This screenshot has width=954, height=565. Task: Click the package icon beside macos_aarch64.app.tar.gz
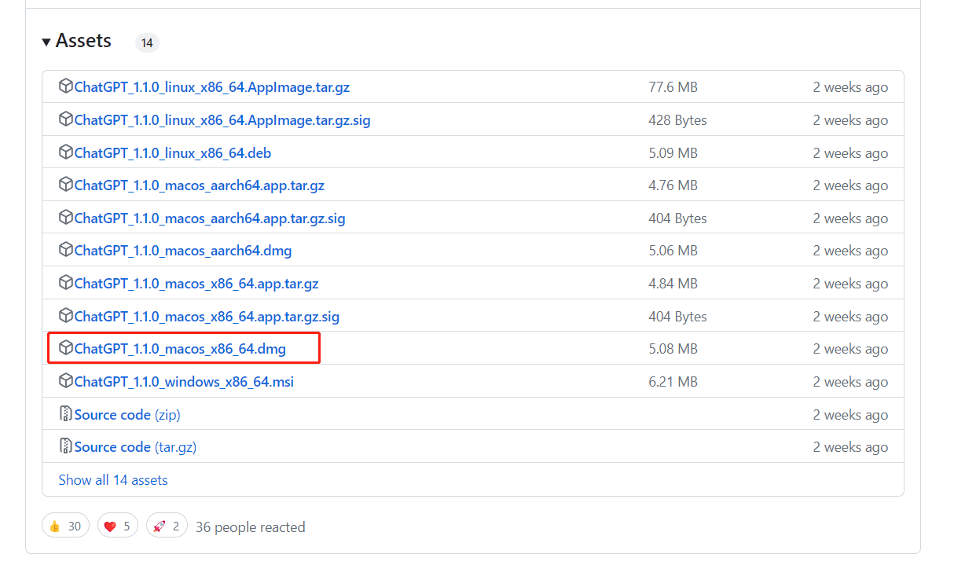(66, 185)
